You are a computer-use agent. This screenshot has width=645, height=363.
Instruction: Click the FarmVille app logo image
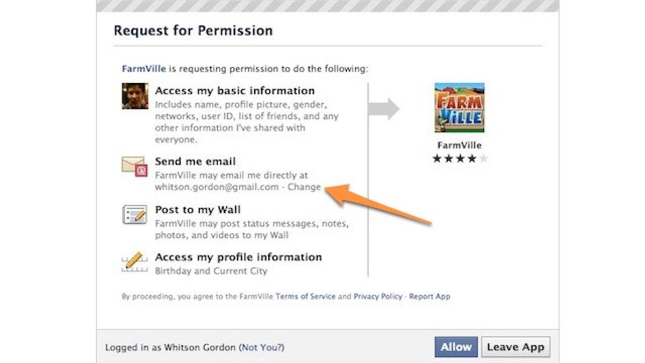coord(459,108)
